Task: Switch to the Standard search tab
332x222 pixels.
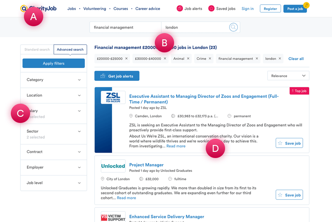Action: 37,49
